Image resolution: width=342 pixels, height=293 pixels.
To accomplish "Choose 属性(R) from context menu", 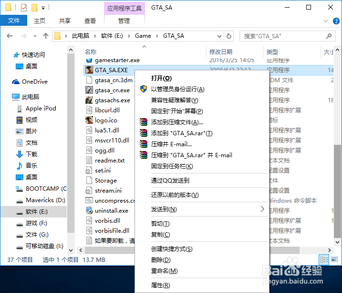I will (202, 285).
